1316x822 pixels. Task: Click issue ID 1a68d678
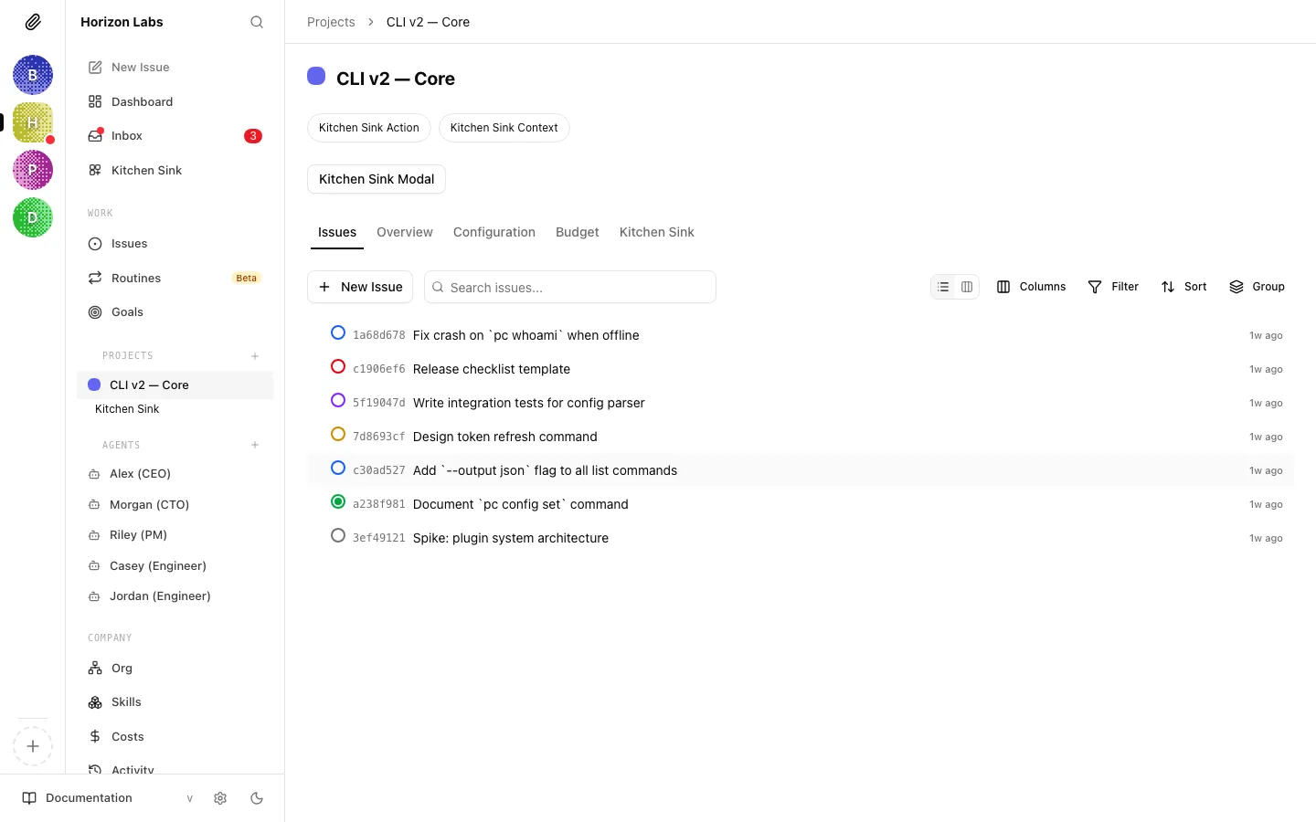pyautogui.click(x=378, y=335)
